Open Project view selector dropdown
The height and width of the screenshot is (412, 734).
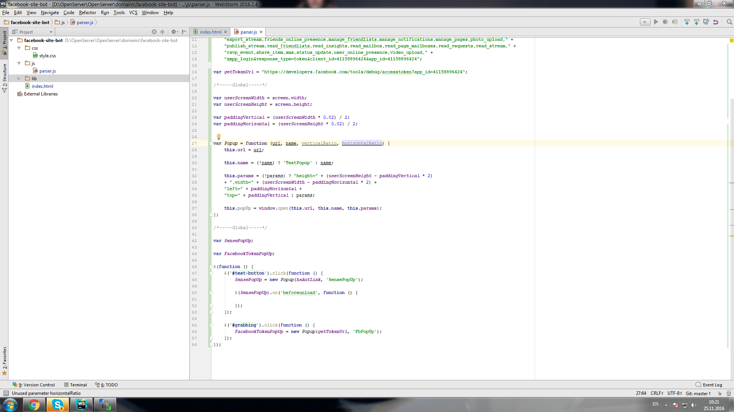(x=33, y=32)
